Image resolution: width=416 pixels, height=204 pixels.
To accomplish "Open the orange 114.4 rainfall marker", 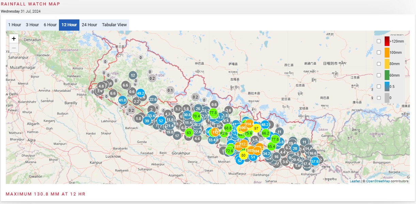I will [x=249, y=124].
